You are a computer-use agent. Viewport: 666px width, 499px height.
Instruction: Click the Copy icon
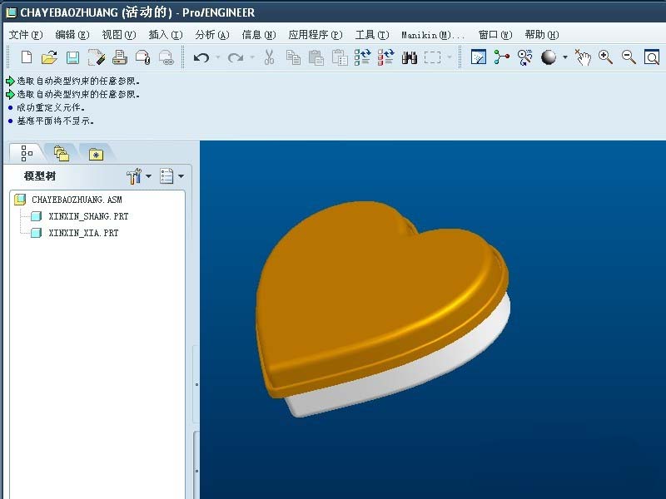click(293, 57)
